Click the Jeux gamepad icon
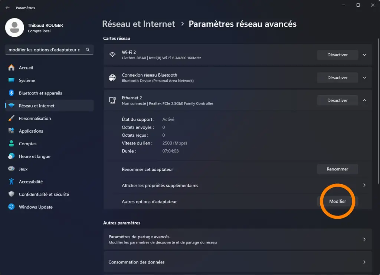This screenshot has width=380, height=275. pos(12,169)
